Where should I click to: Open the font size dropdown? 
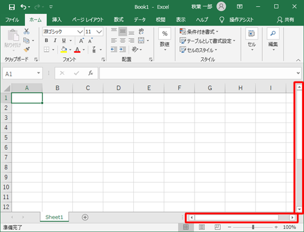(x=99, y=32)
